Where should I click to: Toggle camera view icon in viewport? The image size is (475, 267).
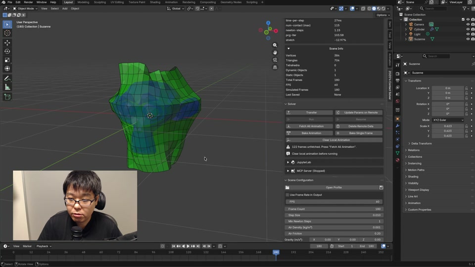[275, 60]
